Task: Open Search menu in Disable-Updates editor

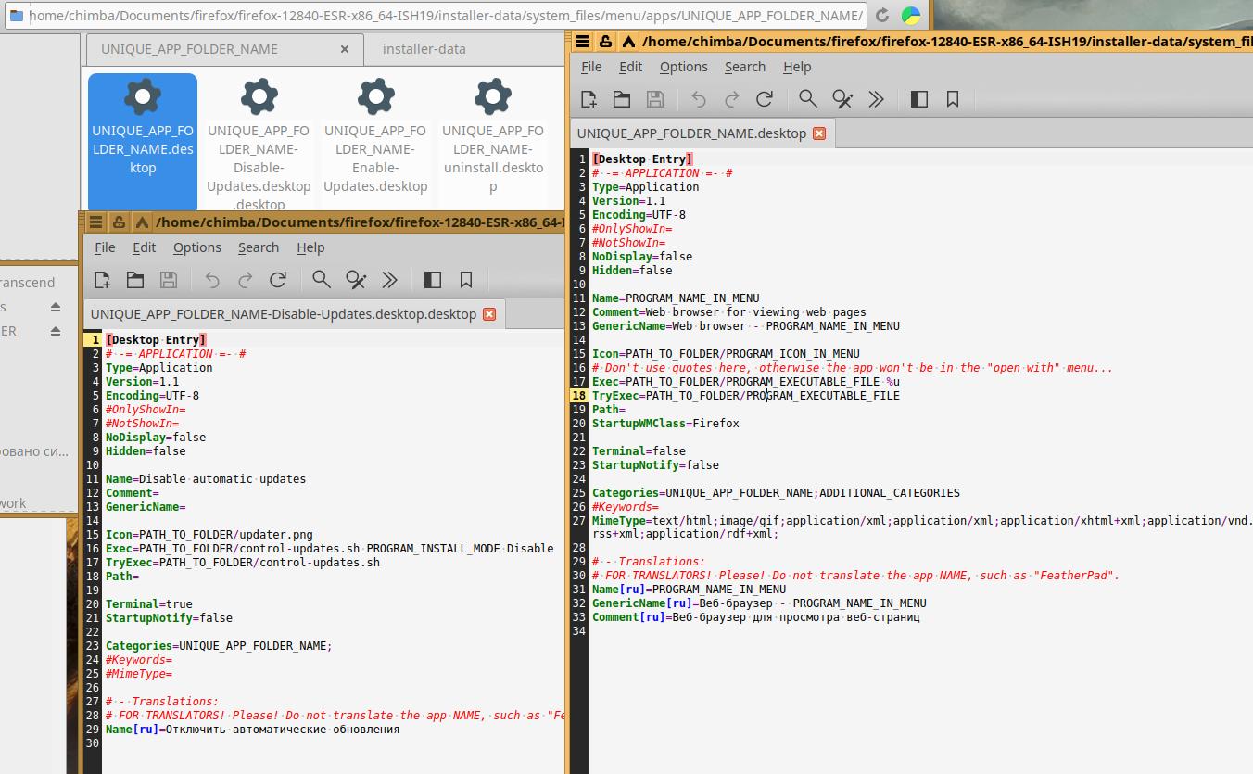Action: pos(258,247)
